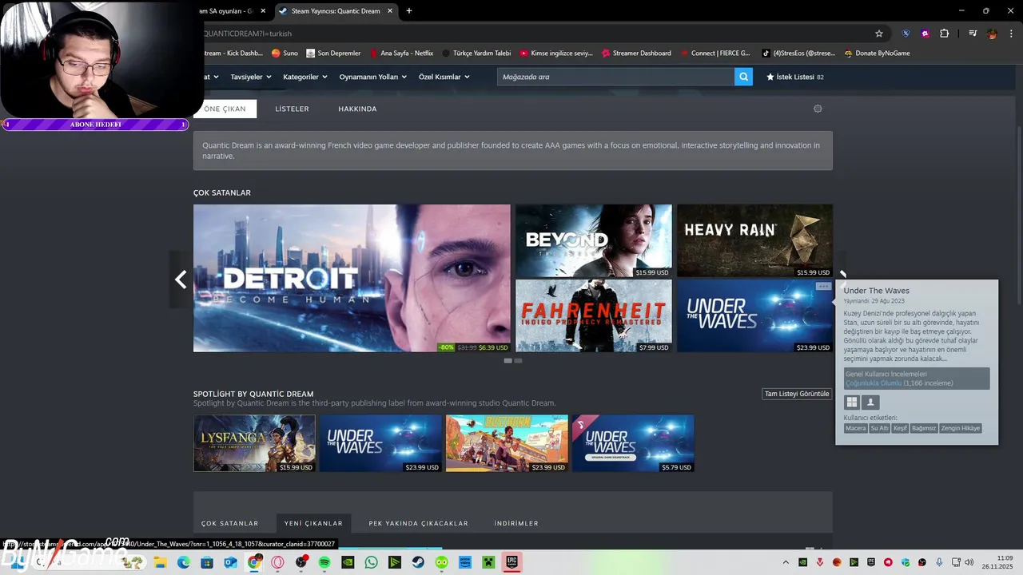Expand the Oynamanın Yolları dropdown
Screen dimensions: 1023x575
click(373, 77)
